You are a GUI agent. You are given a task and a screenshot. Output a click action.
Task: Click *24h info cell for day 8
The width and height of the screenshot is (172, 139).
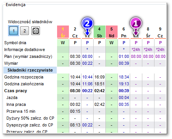click(x=148, y=50)
